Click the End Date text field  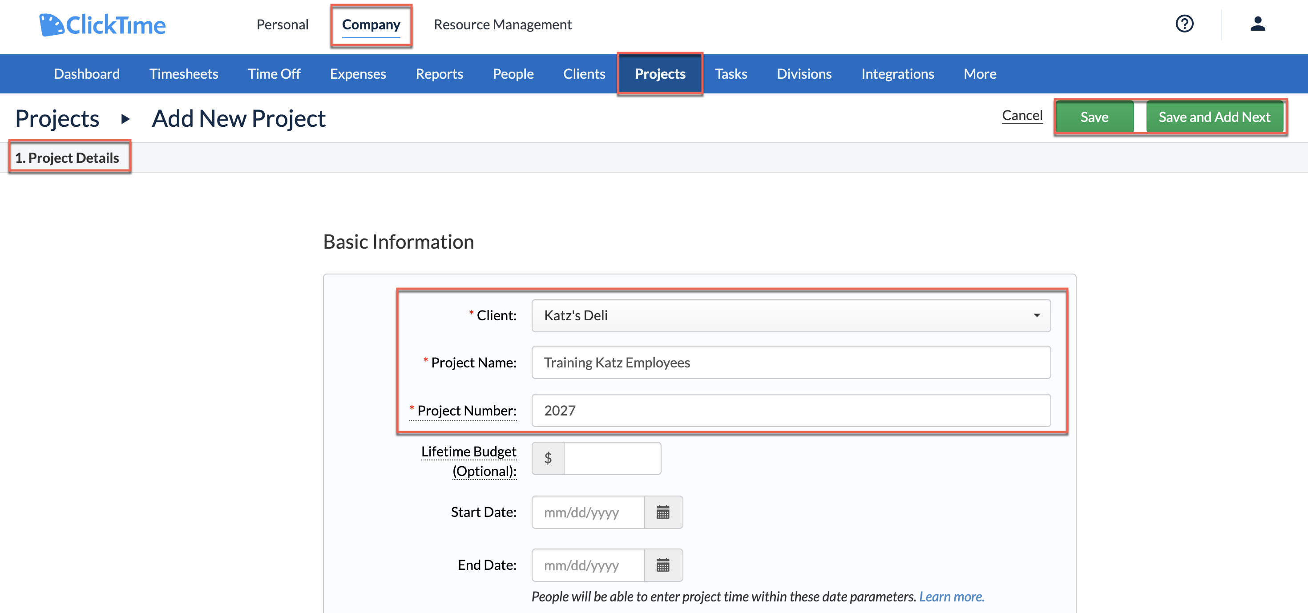click(x=587, y=565)
